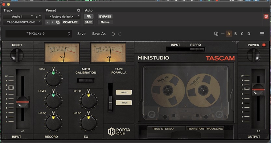Click the plug-in automation enable icon under Auto
Image resolution: width=271 pixels, height=143 pixels.
tap(89, 16)
